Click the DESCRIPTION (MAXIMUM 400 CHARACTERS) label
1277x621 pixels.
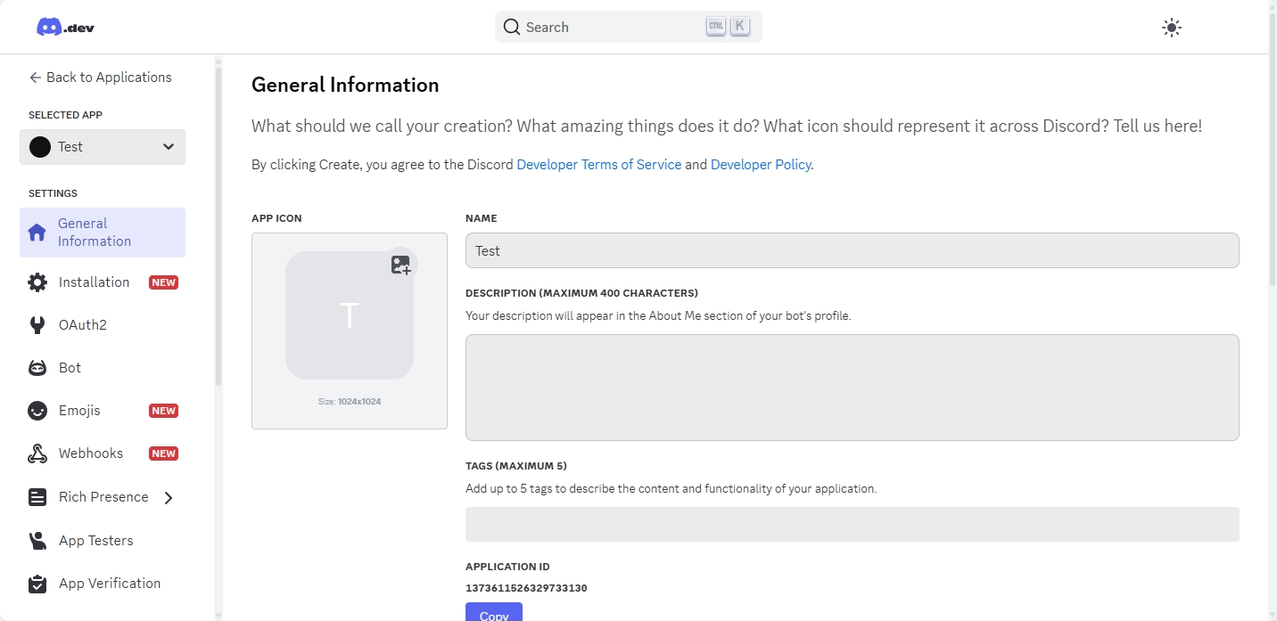click(581, 293)
